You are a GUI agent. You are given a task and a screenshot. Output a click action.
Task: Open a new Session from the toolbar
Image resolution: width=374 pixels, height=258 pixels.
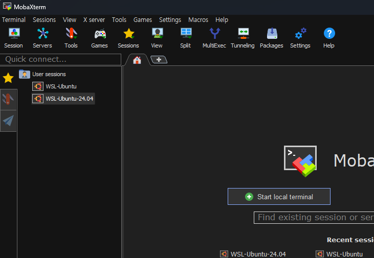(14, 38)
